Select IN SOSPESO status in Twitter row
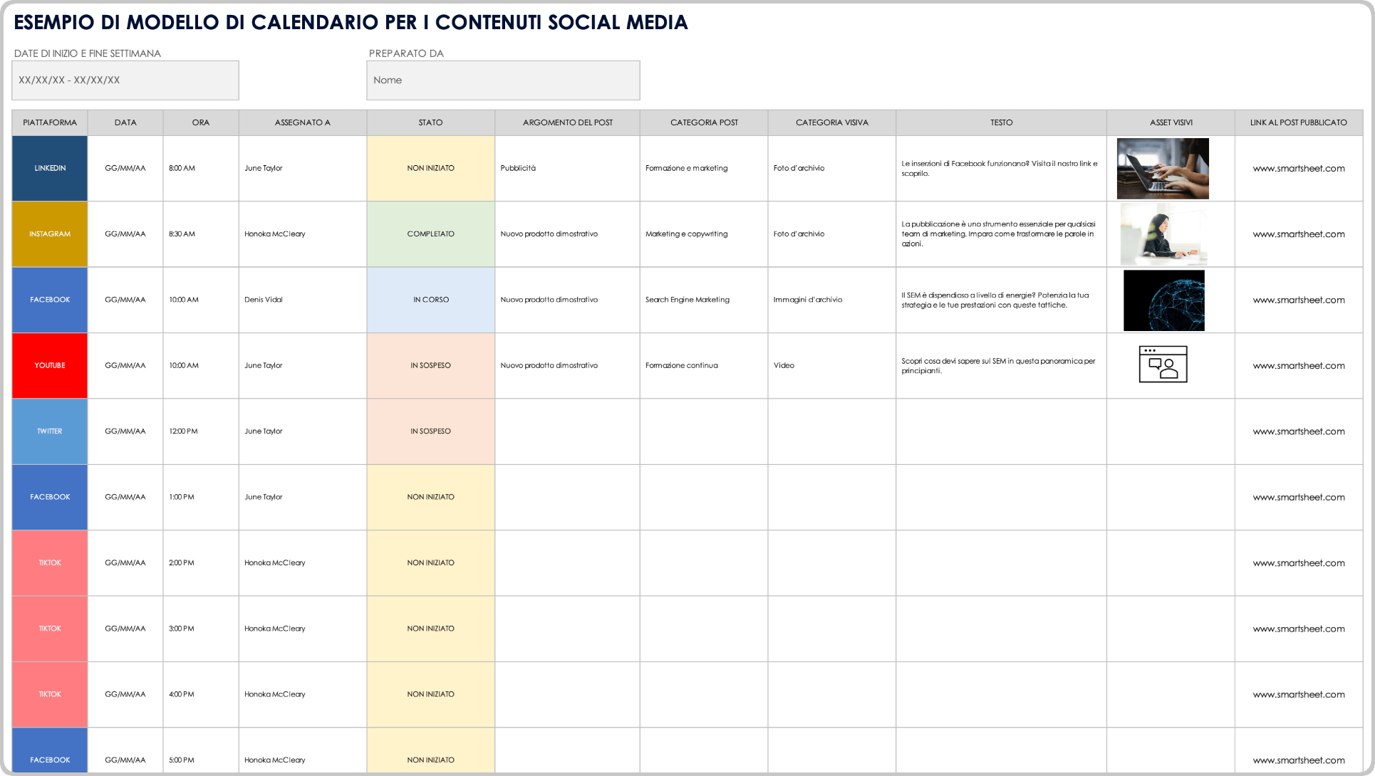The height and width of the screenshot is (776, 1375). click(430, 431)
